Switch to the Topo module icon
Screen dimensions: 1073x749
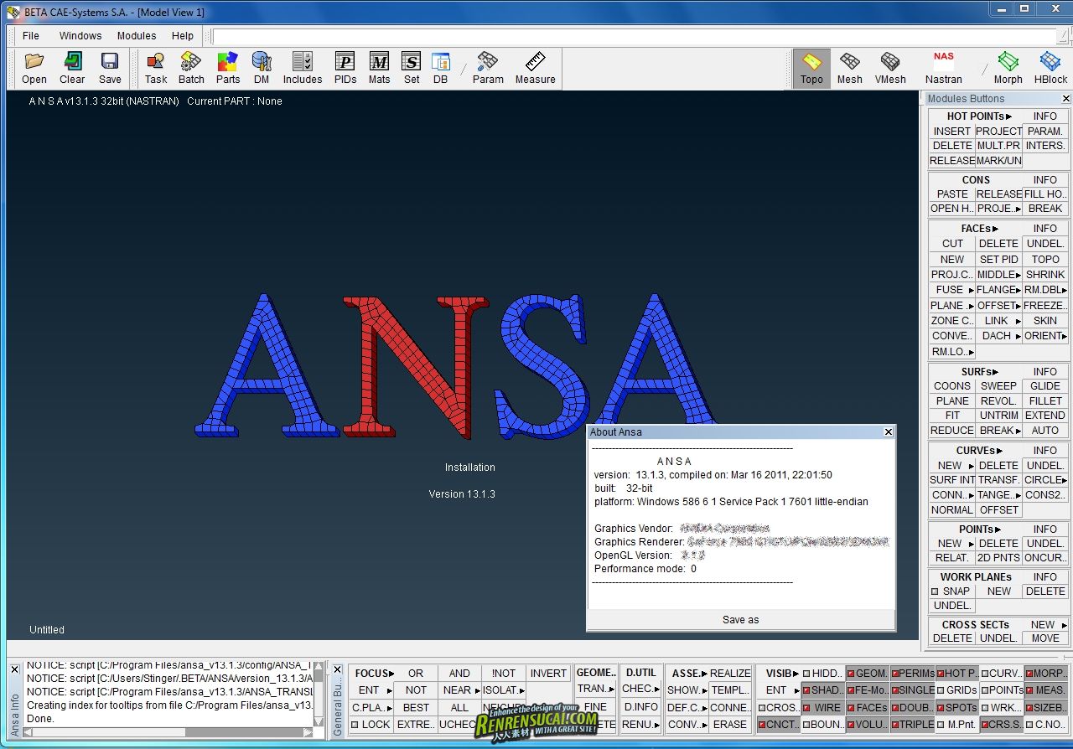pos(811,69)
